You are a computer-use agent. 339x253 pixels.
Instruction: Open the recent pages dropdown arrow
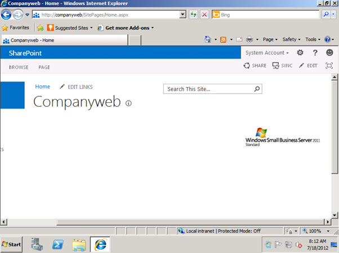[27, 15]
